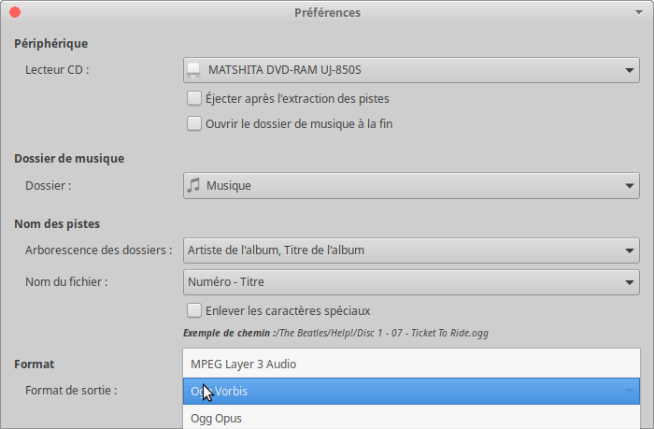Open the Numéro - Titre file name dropdown
Image resolution: width=654 pixels, height=429 pixels.
pos(411,282)
